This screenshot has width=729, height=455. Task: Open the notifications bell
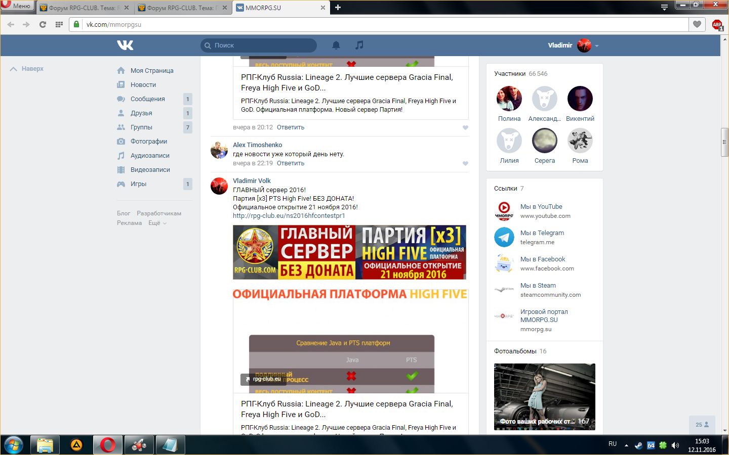tap(336, 45)
